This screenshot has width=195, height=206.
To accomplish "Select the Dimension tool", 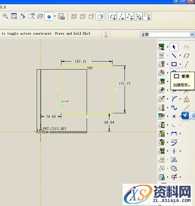I will tap(174, 134).
